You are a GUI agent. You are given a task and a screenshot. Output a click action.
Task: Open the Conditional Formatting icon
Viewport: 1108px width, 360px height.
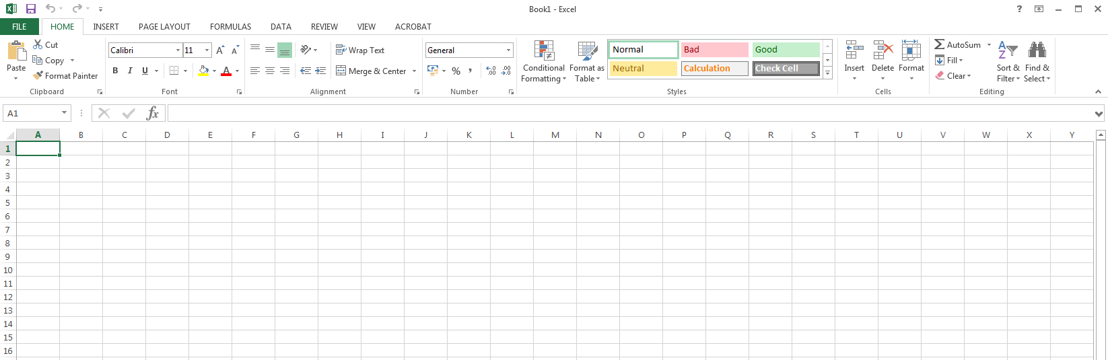coord(543,50)
